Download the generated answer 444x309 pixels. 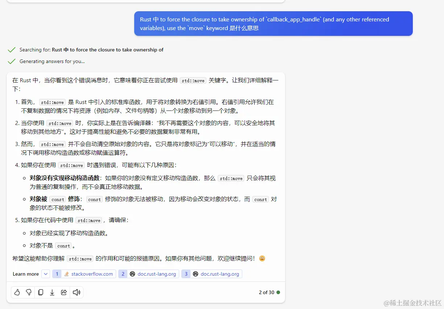[x=52, y=292]
